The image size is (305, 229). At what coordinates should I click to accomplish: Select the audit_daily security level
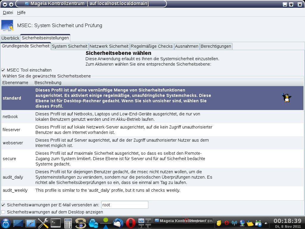pos(152,177)
